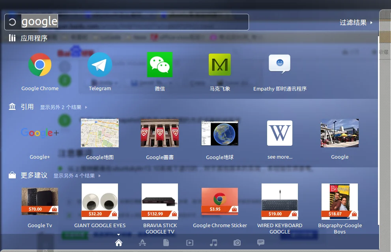Open the Biography-Google Boys product
The image size is (391, 252).
[340, 202]
